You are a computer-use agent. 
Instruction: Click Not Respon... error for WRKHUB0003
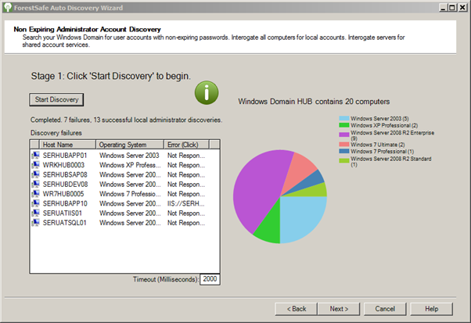point(186,165)
